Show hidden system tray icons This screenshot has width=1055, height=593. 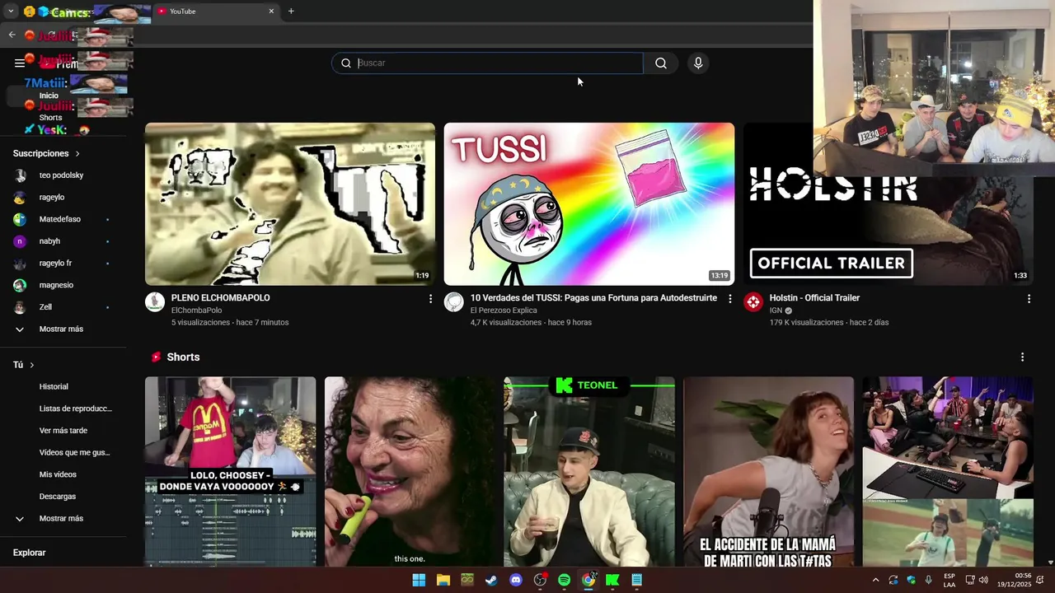point(875,580)
